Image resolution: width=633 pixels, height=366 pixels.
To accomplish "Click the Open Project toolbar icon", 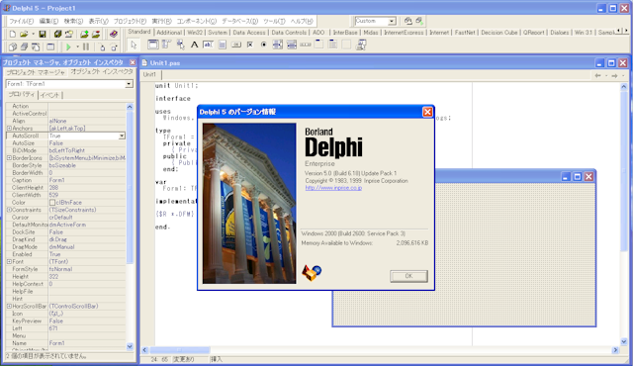I will (69, 35).
